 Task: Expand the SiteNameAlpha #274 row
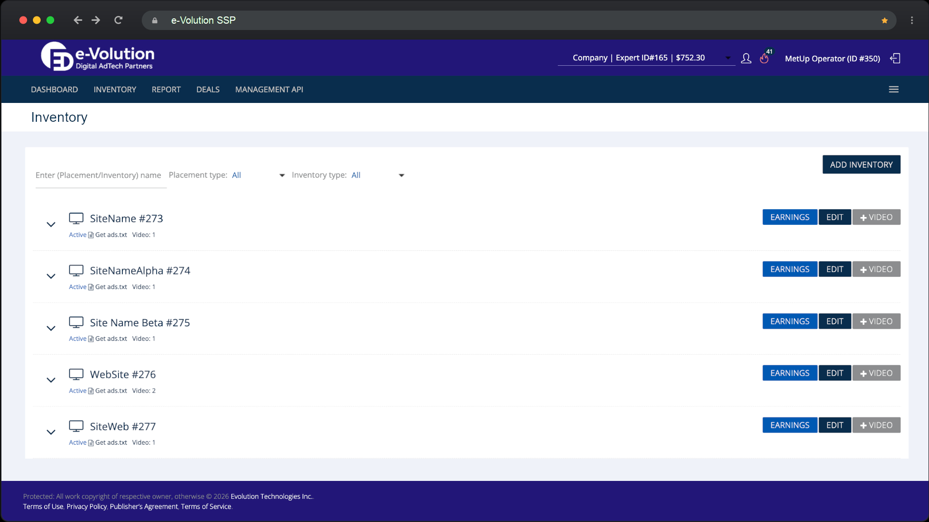pyautogui.click(x=51, y=276)
